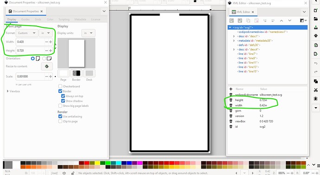
Task: Click the export icon in the right toolbar
Action: (x=316, y=54)
